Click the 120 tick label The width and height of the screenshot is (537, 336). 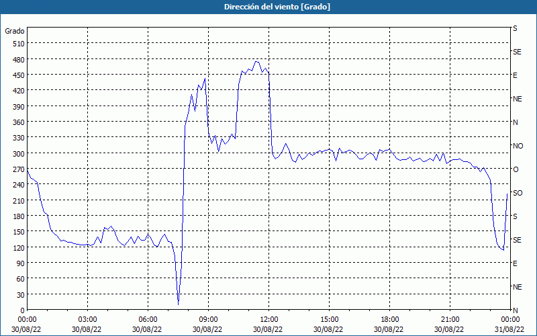(19, 248)
